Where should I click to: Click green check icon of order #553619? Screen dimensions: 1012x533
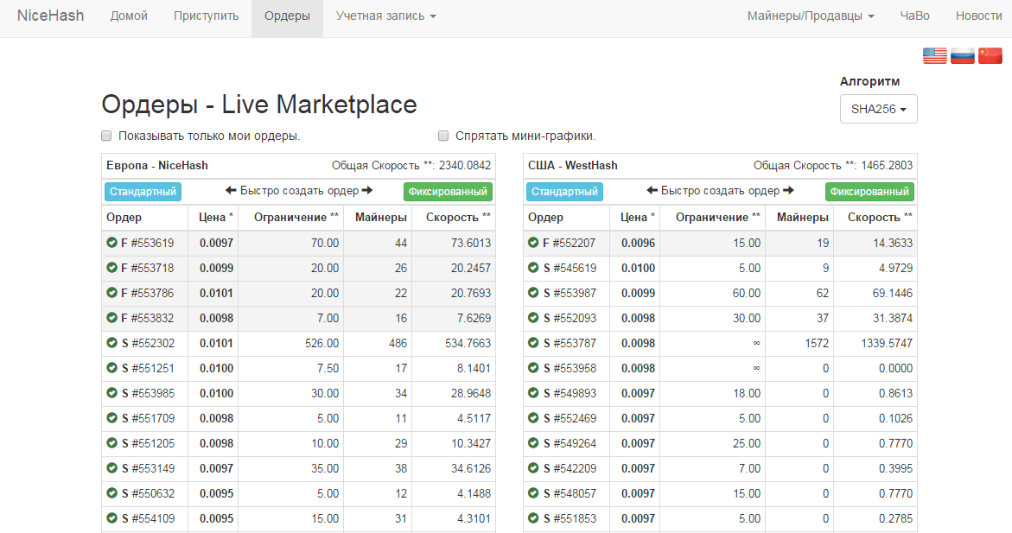coord(111,244)
